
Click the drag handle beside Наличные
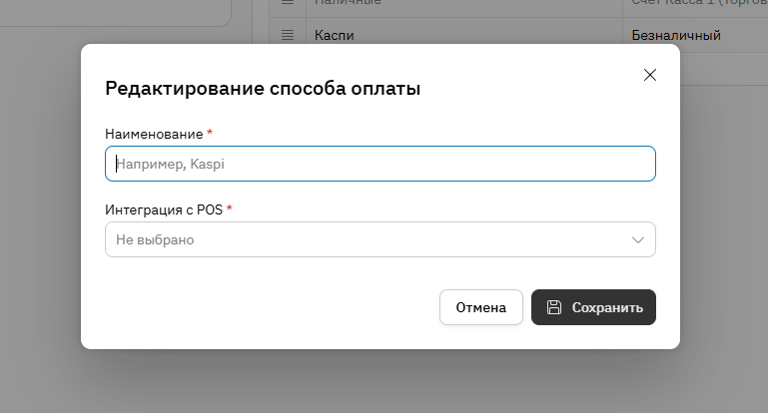click(x=288, y=3)
